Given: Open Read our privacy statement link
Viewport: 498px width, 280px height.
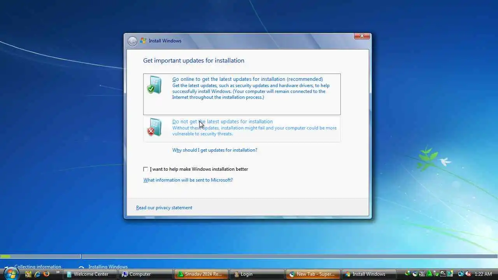Looking at the screenshot, I should 164,208.
